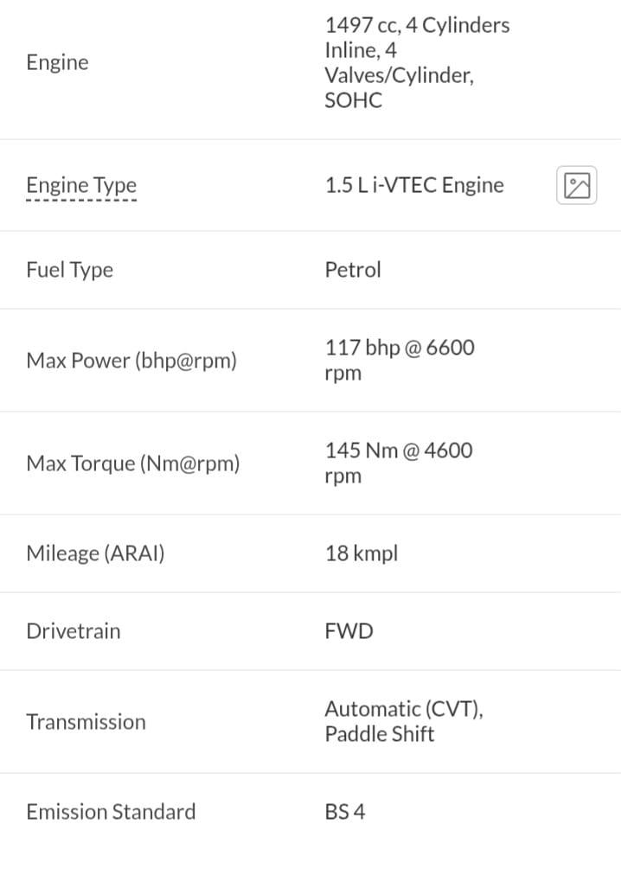621x869 pixels.
Task: Select the 117 bhp @ 6600 rpm value
Action: point(400,361)
